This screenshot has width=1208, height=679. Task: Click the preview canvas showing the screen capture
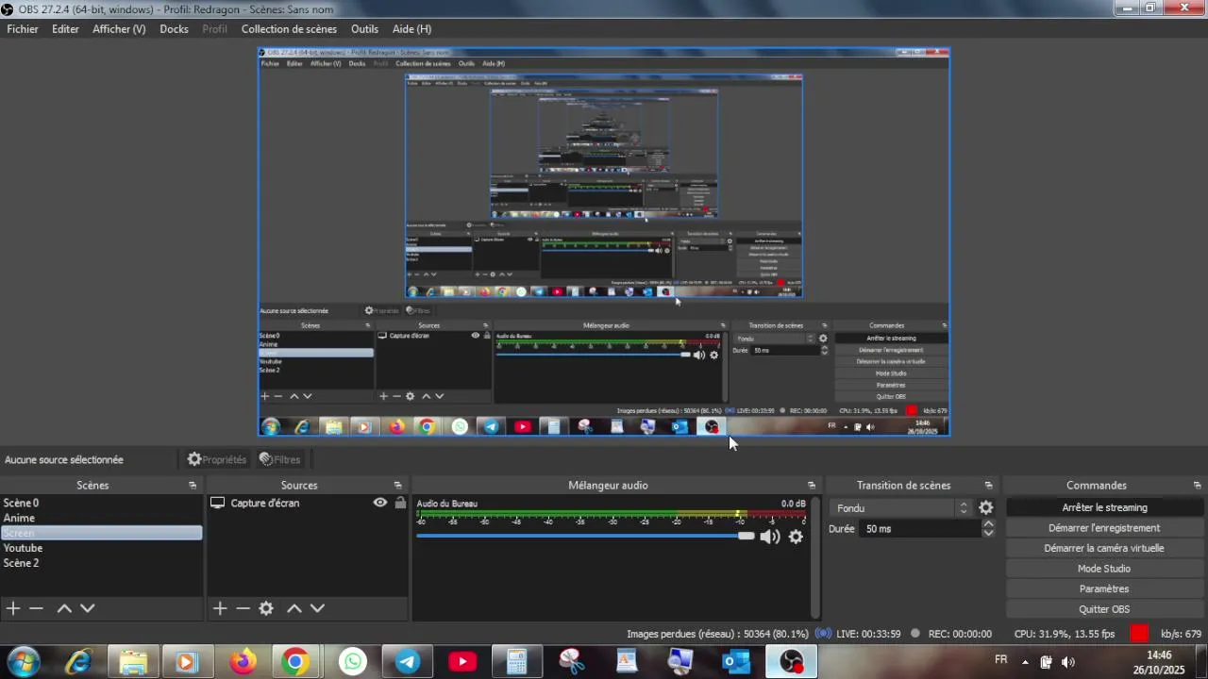click(604, 241)
